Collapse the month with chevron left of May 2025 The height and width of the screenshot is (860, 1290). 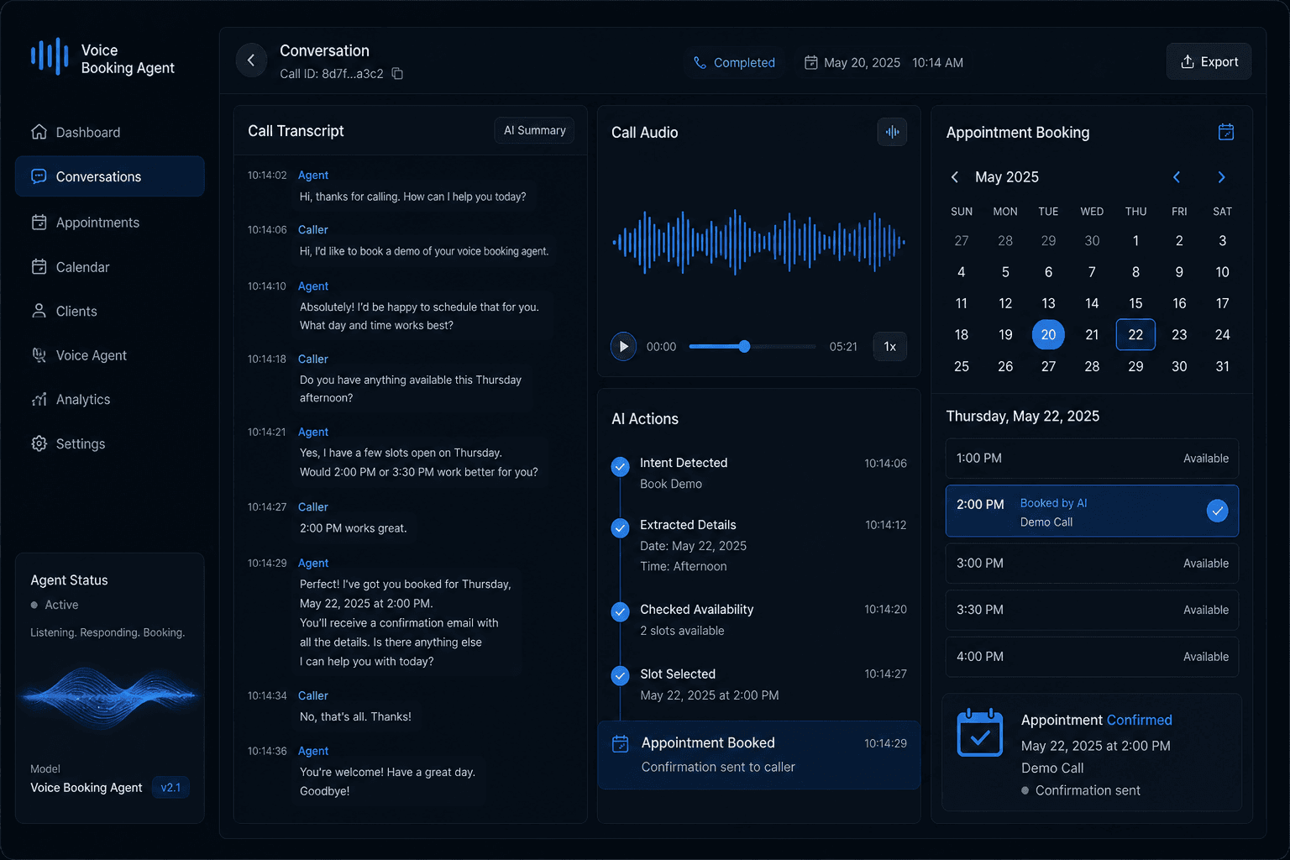(955, 177)
